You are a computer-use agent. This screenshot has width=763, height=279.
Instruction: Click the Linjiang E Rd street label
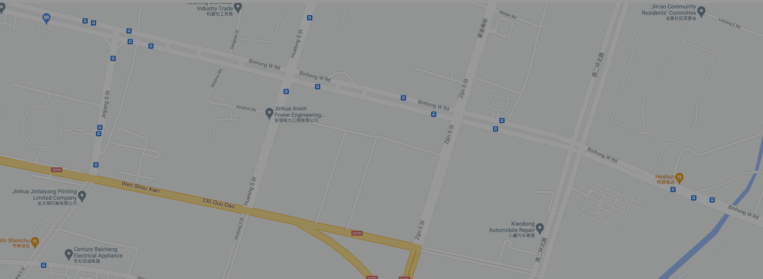coord(729,23)
